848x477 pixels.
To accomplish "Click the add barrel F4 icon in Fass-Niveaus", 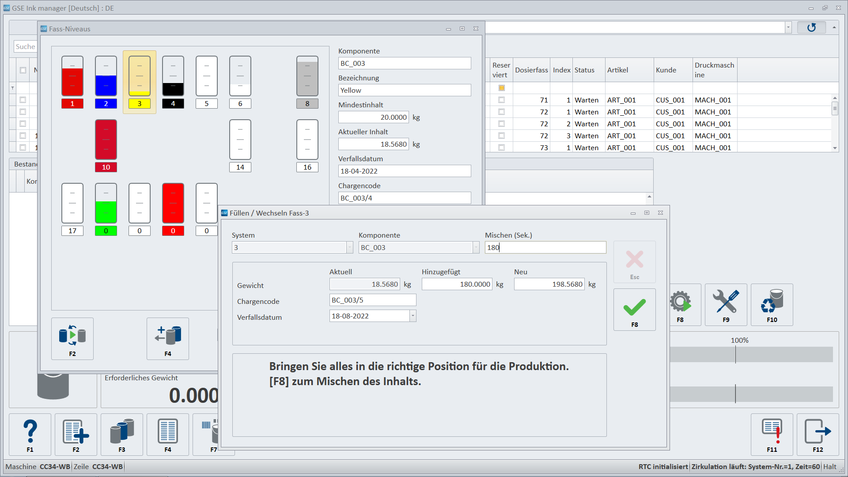I will click(168, 338).
